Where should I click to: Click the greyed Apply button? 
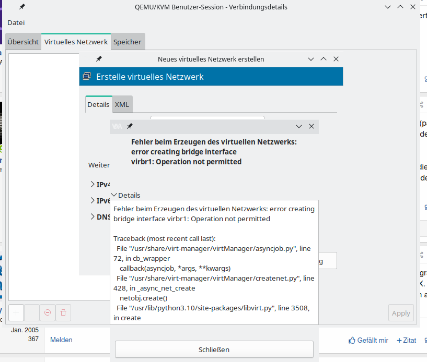401,313
